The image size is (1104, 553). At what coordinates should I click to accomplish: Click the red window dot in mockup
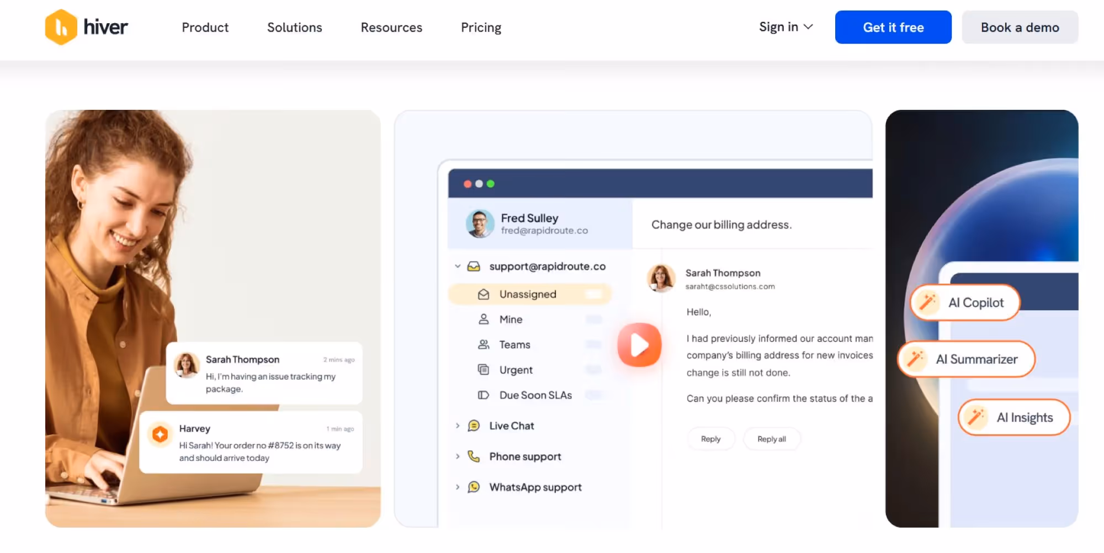click(x=468, y=184)
